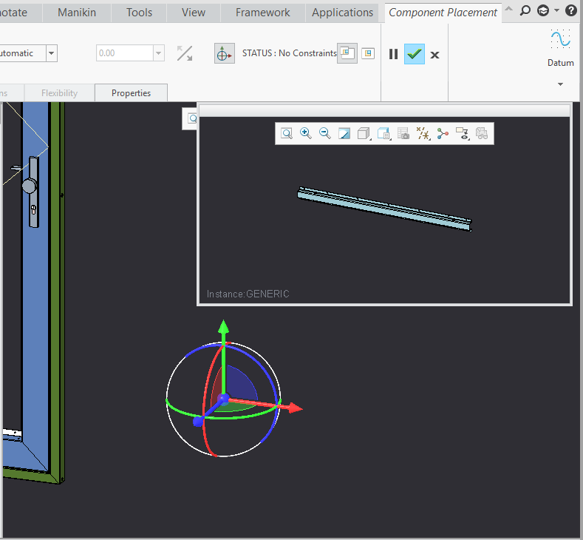Open the Datum Display Filters icon

tap(423, 134)
